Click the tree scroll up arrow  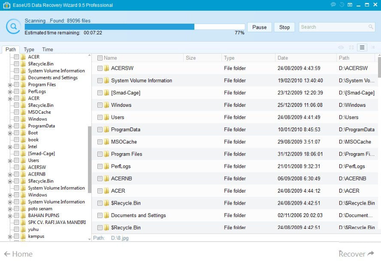(x=89, y=56)
